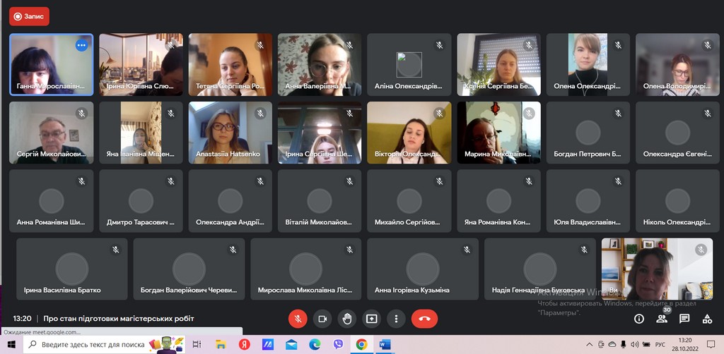Unmute the microphone in the call controls
This screenshot has height=354, width=724.
(298, 319)
